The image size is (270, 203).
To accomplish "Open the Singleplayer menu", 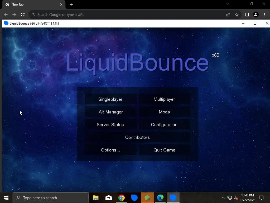I will pyautogui.click(x=110, y=99).
